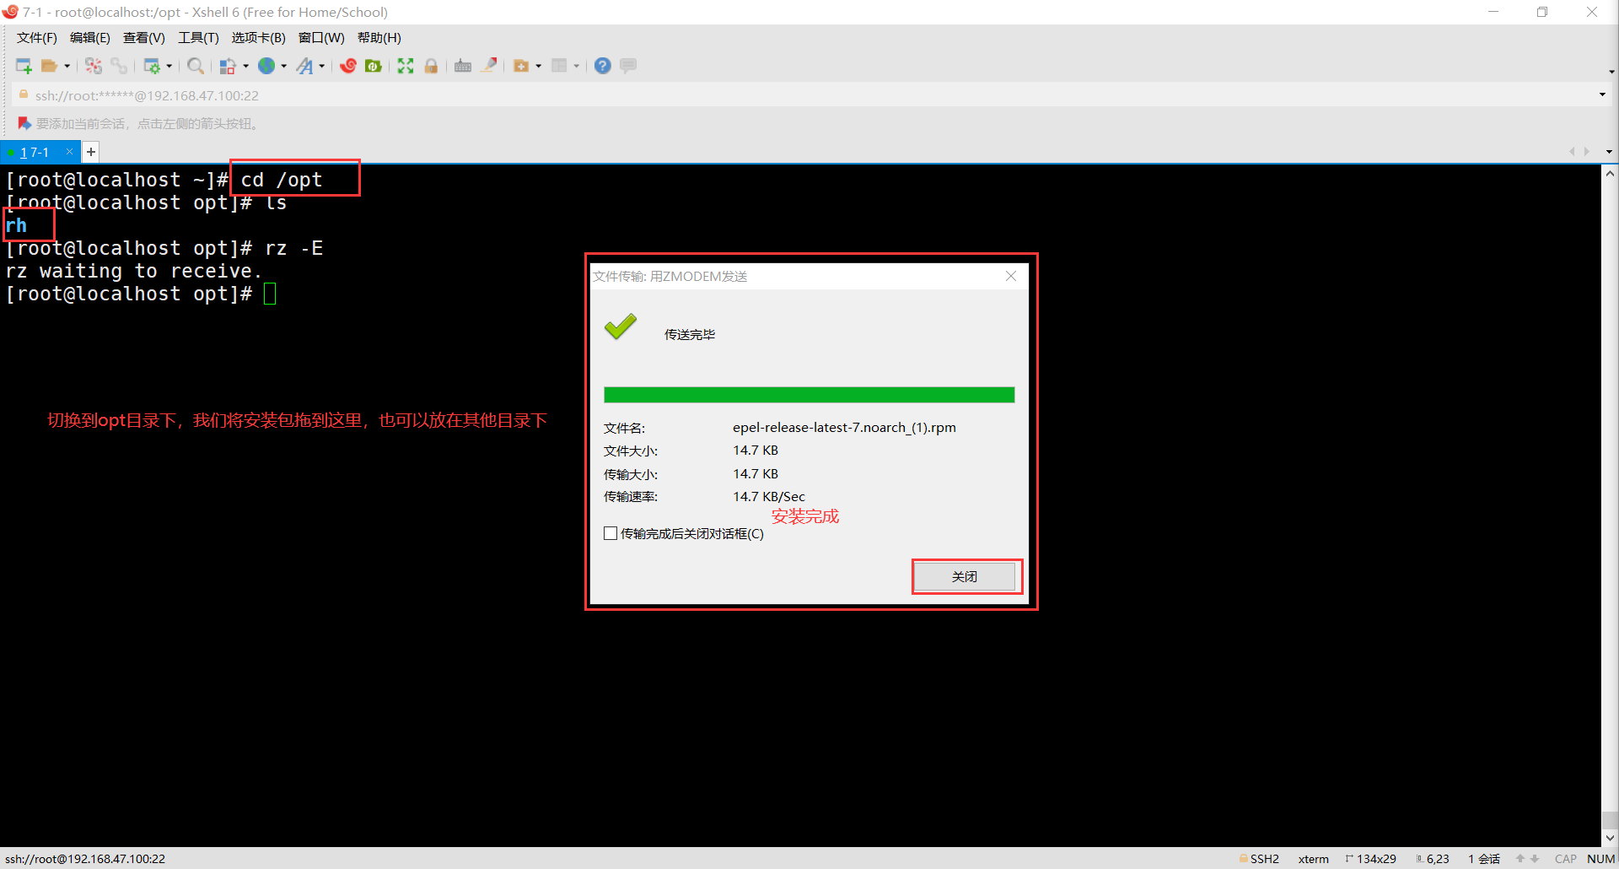Open the 工具(T) menu
The image size is (1619, 869).
[198, 38]
